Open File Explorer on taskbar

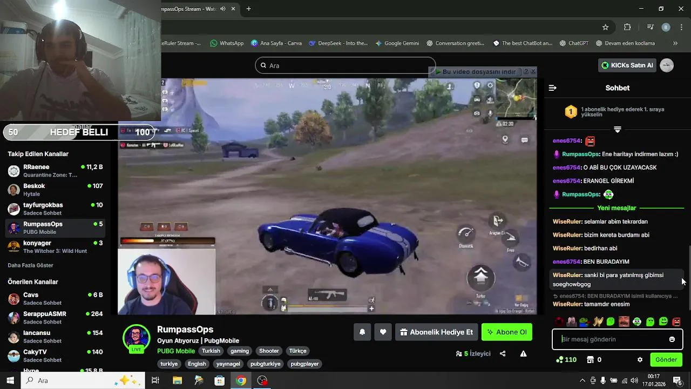[x=177, y=380]
